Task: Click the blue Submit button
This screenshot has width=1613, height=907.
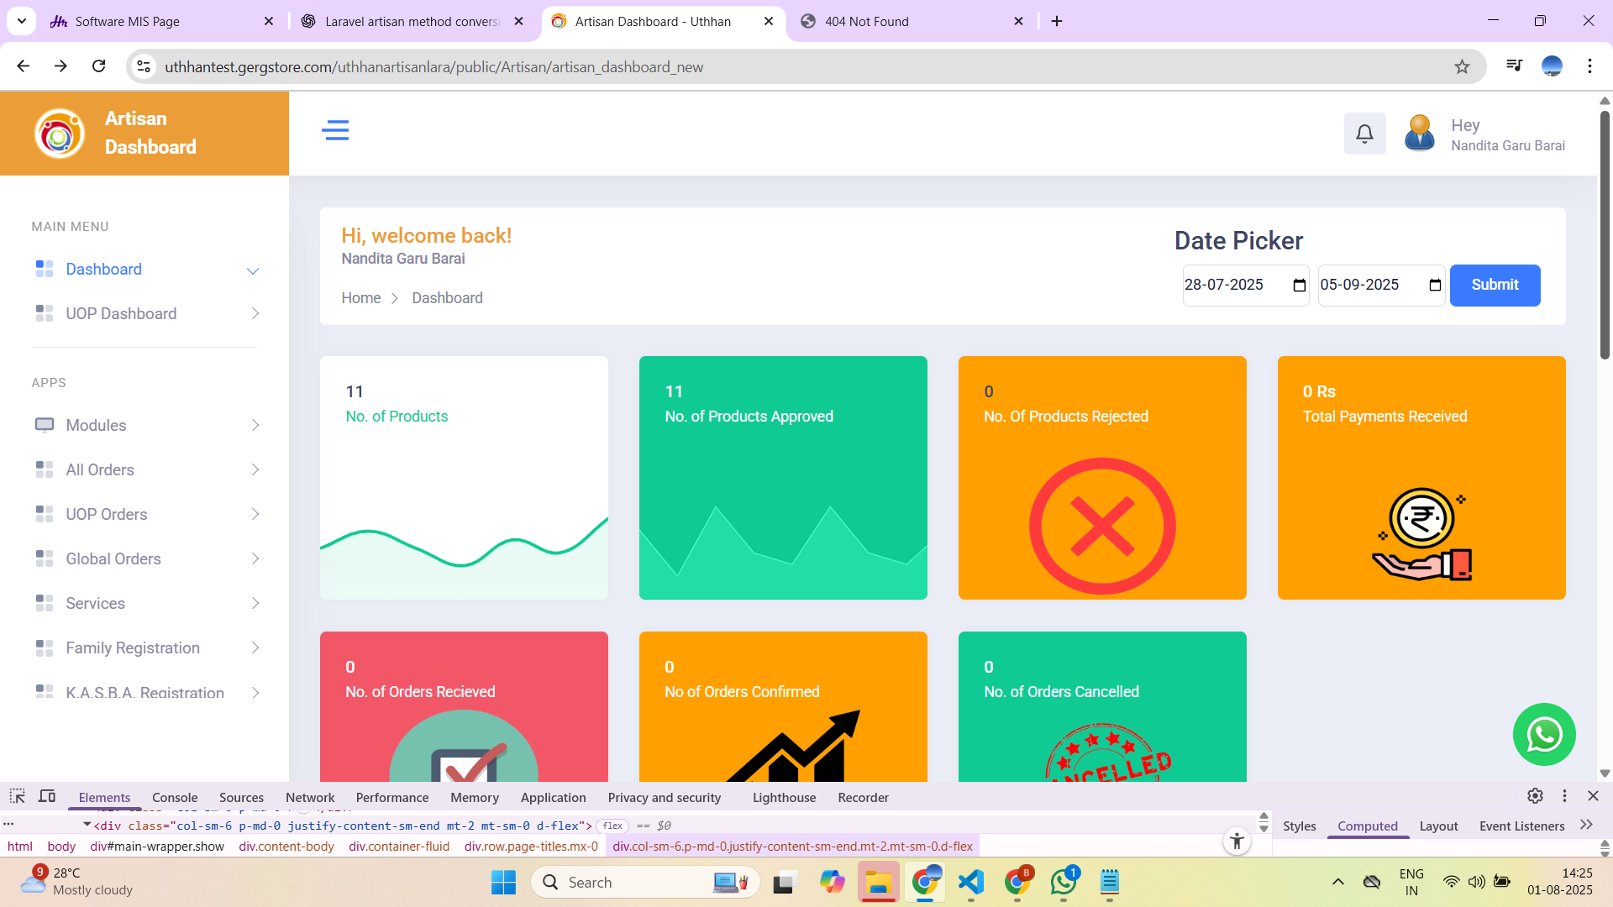Action: pos(1495,286)
